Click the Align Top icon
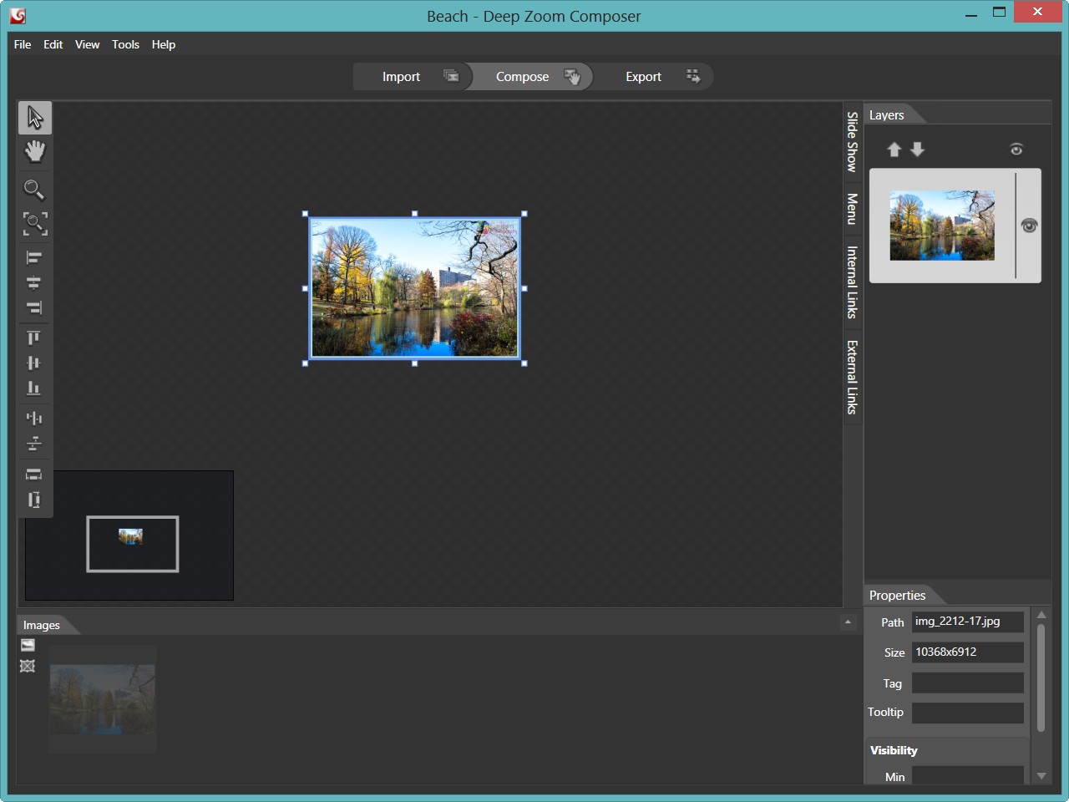Image resolution: width=1069 pixels, height=802 pixels. pos(34,338)
